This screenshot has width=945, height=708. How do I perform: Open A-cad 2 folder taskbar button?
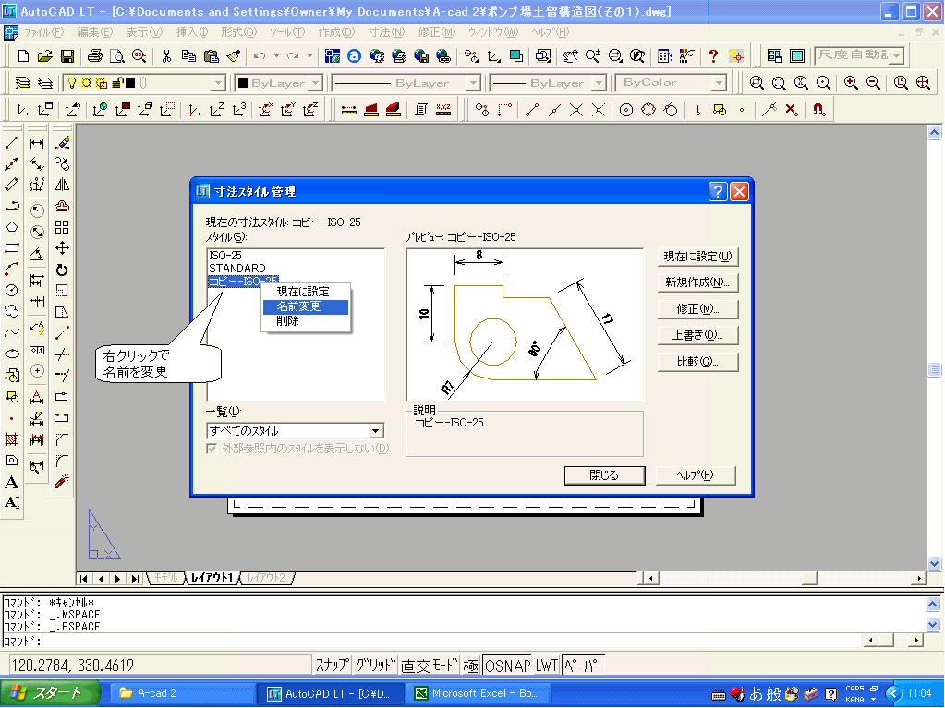(x=184, y=693)
